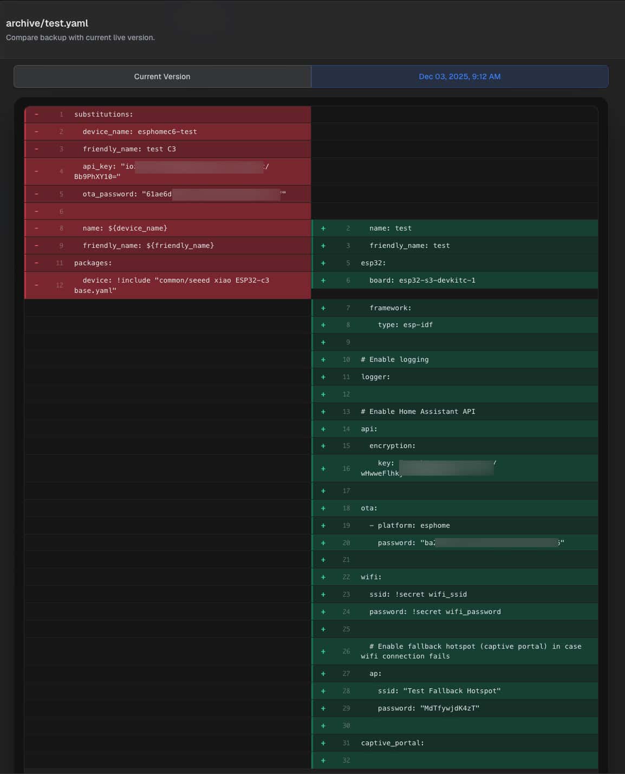This screenshot has height=774, width=625.
Task: Click the plus marker beside the captive_portal line
Action: tap(323, 743)
